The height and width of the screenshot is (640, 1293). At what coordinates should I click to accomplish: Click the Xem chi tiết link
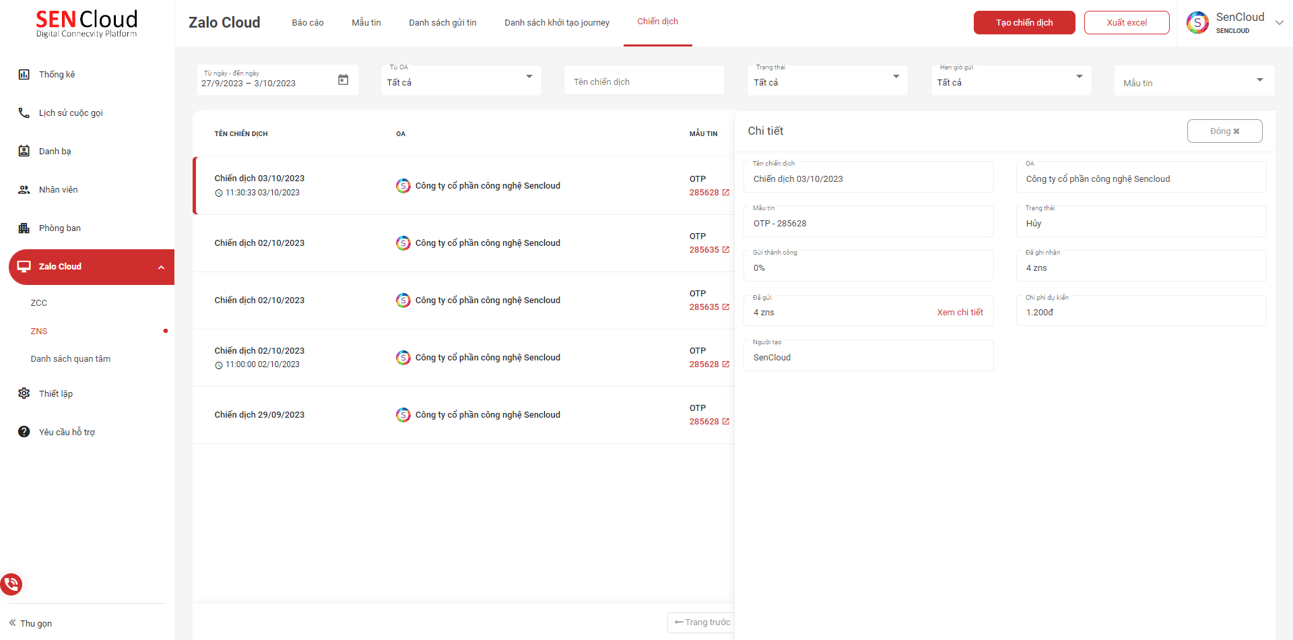pos(960,313)
